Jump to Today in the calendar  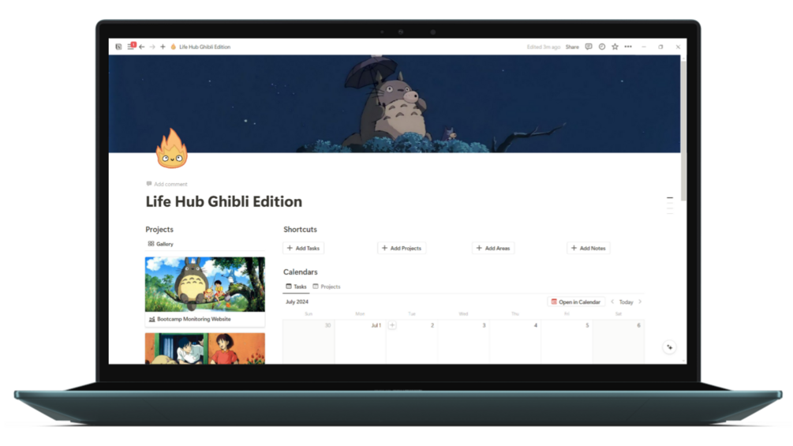626,302
